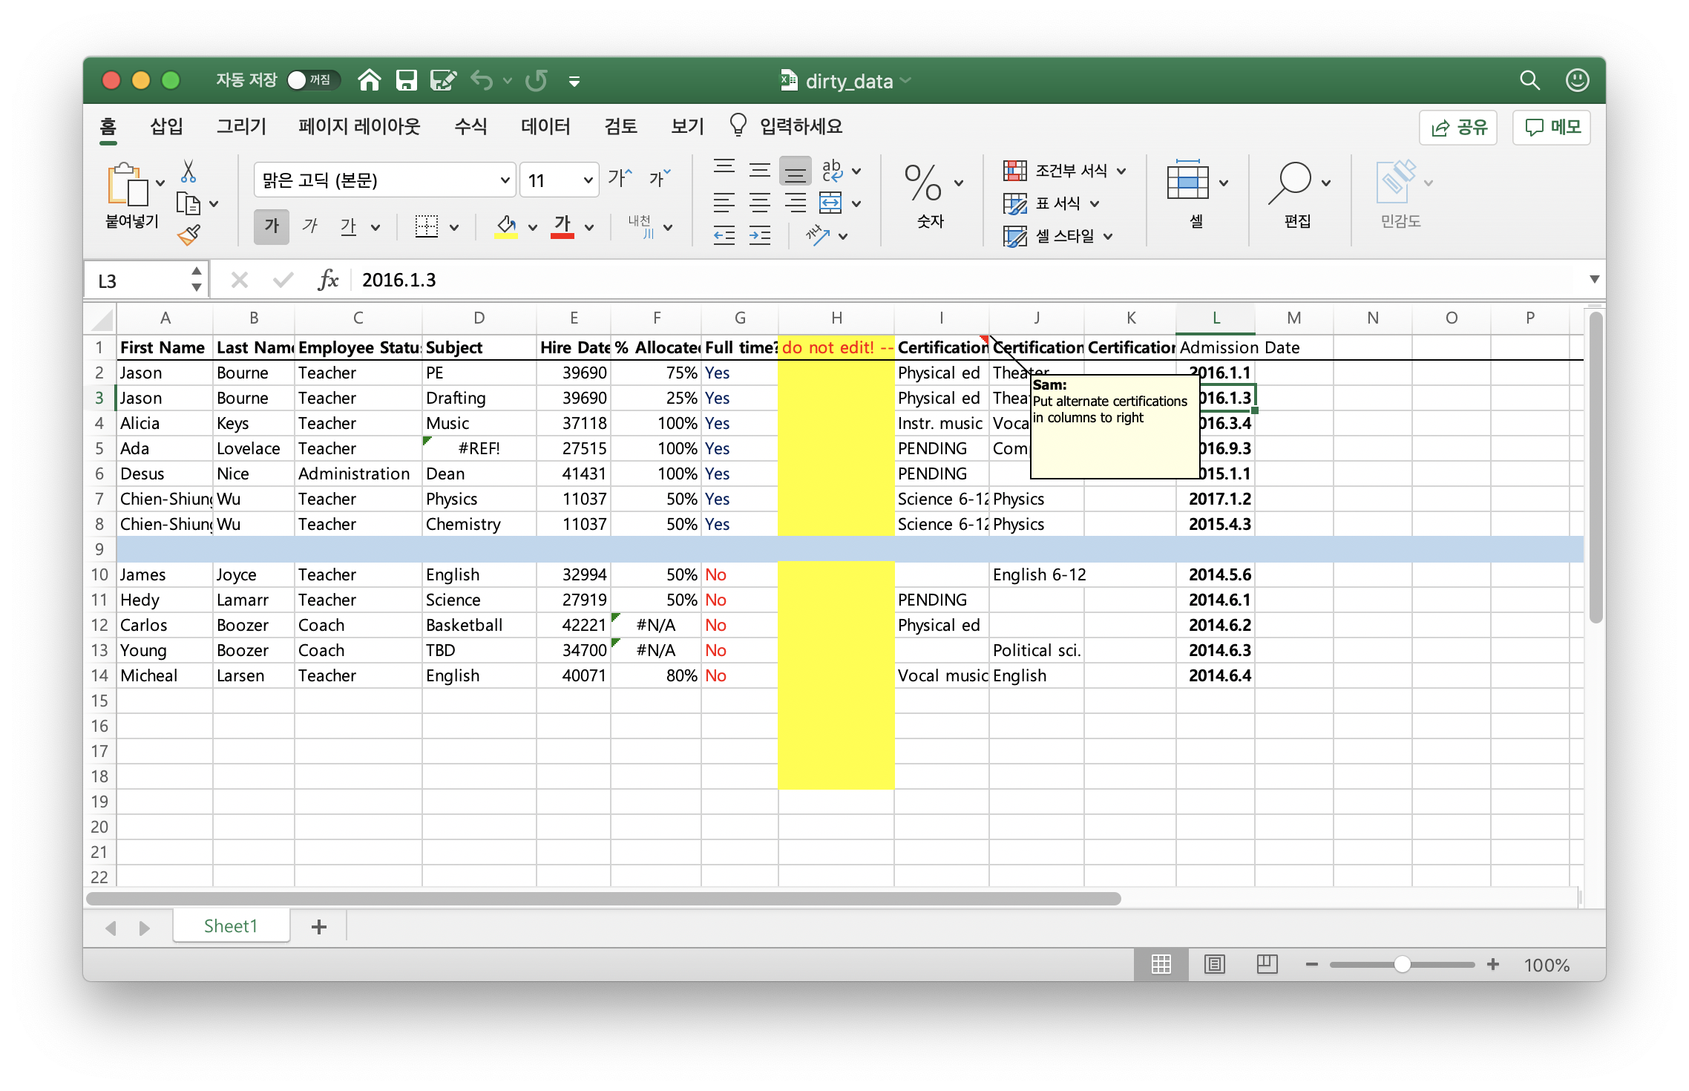Switch to page layout view in status bar
This screenshot has width=1689, height=1091.
[x=1215, y=964]
